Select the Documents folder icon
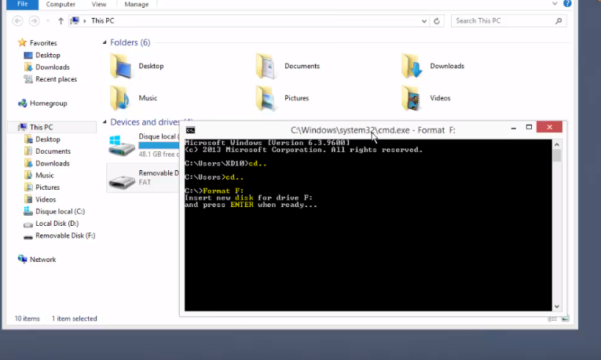The image size is (601, 360). point(266,66)
